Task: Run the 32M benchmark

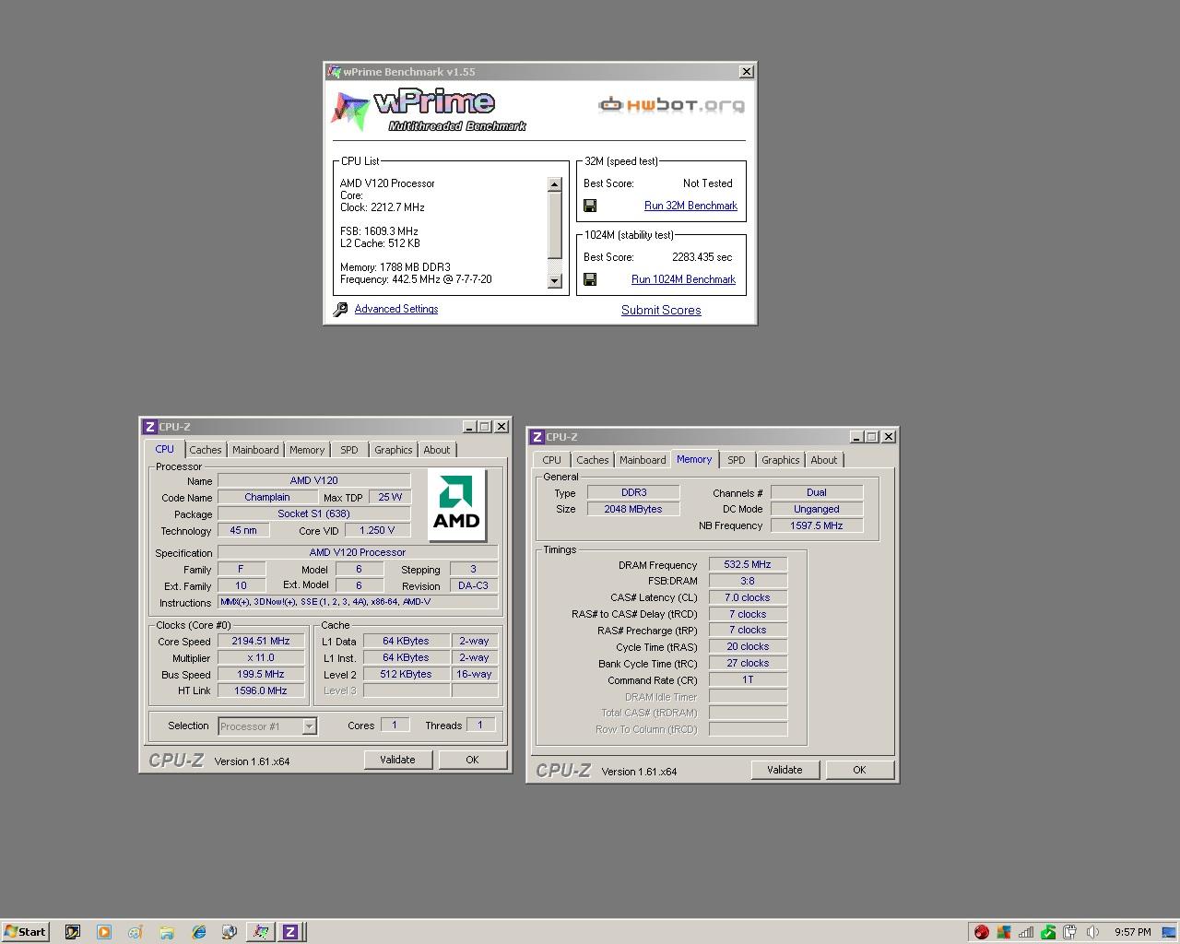Action: point(690,206)
